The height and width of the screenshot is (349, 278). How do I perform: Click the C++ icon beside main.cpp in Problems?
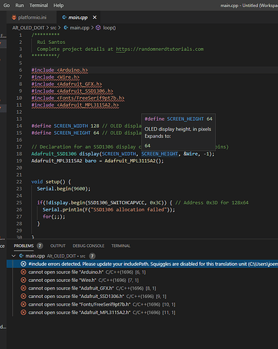click(22, 256)
